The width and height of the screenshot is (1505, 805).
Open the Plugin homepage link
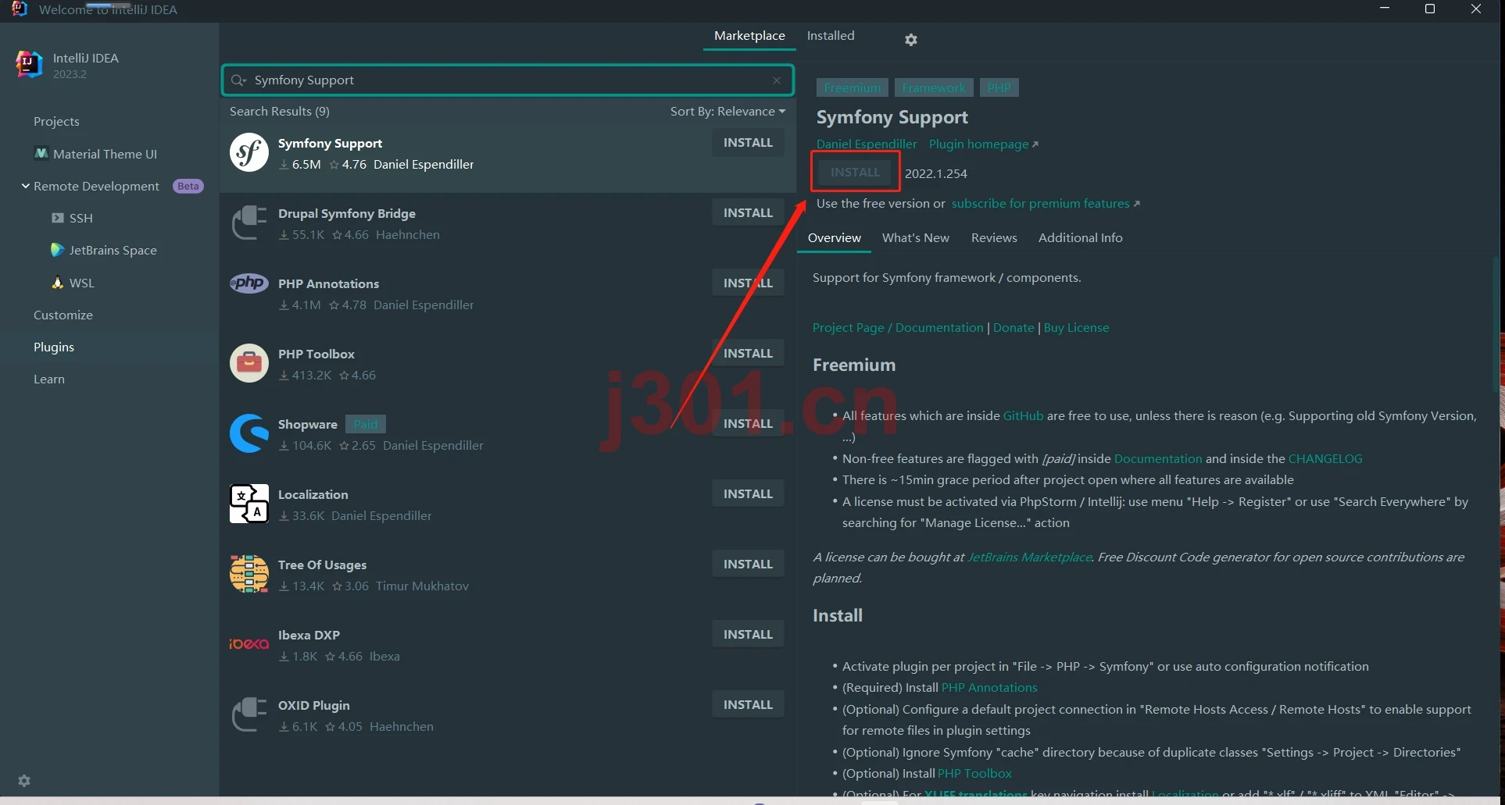tap(983, 144)
